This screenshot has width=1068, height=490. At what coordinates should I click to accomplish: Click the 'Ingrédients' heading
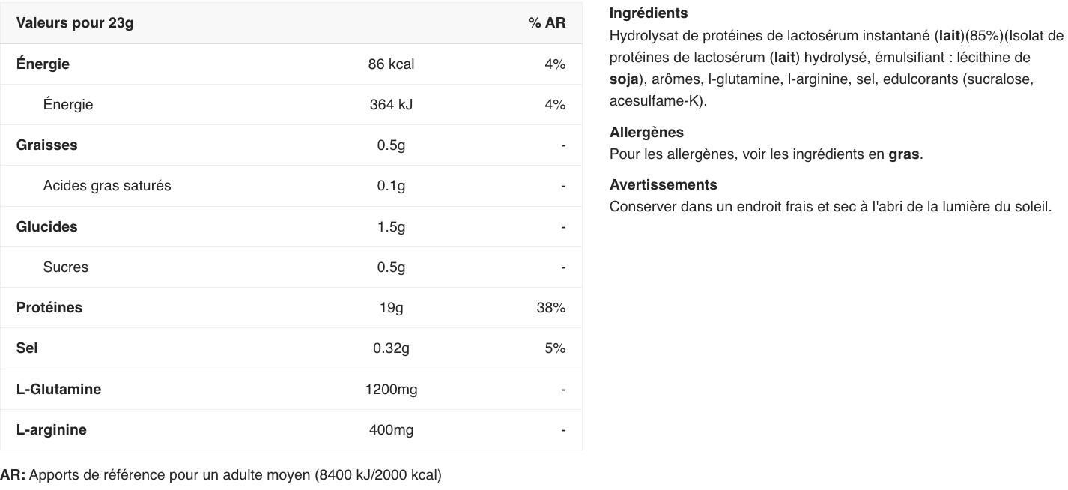[x=648, y=13]
